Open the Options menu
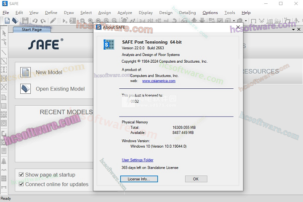Screen dimensions: 303x202 click(210, 13)
